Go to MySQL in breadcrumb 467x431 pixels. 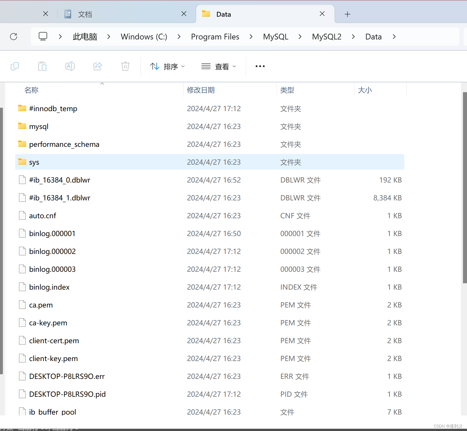[276, 37]
